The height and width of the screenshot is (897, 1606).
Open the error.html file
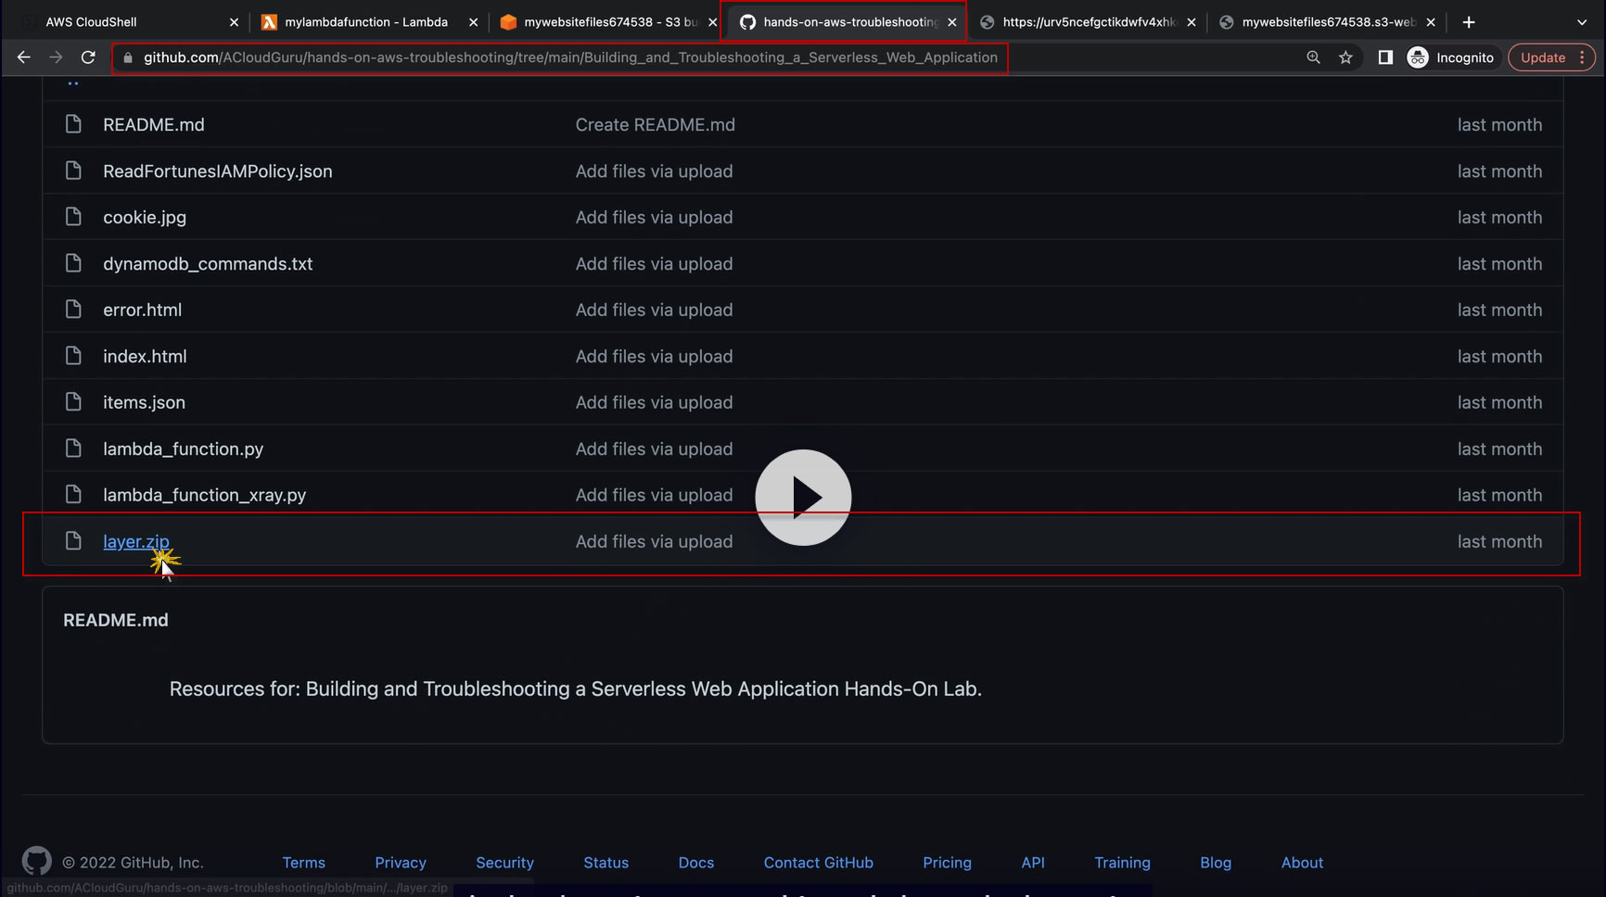pyautogui.click(x=143, y=310)
